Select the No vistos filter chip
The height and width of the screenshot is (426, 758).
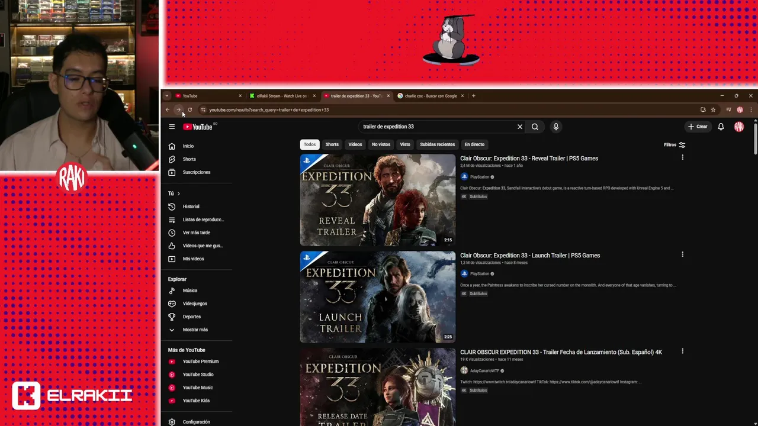point(381,144)
